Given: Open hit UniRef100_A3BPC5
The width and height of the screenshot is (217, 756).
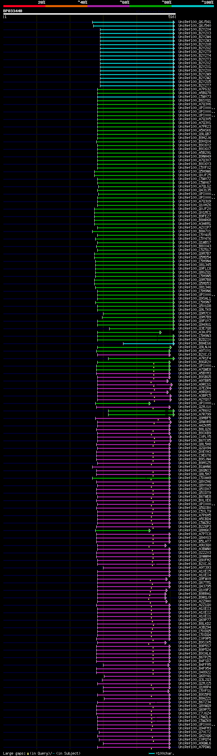Looking at the screenshot, I should pyautogui.click(x=195, y=395).
